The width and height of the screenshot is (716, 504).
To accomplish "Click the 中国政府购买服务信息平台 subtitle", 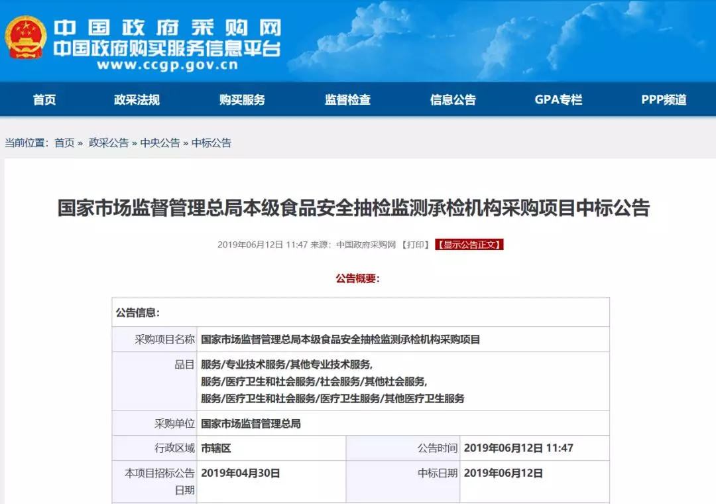I will [167, 48].
